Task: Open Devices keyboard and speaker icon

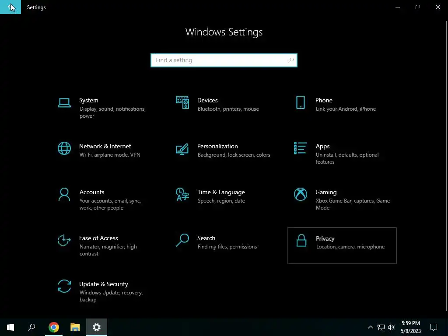Action: coord(182,102)
